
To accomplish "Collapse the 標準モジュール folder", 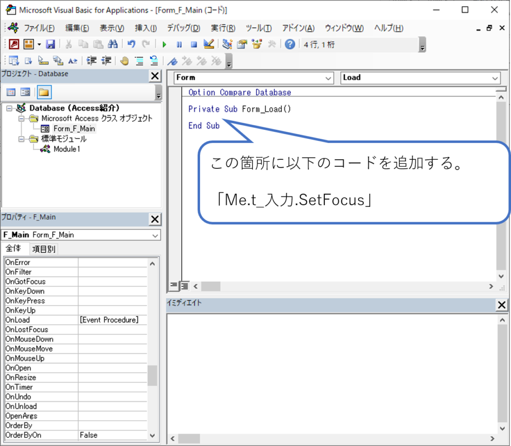I will click(x=21, y=139).
